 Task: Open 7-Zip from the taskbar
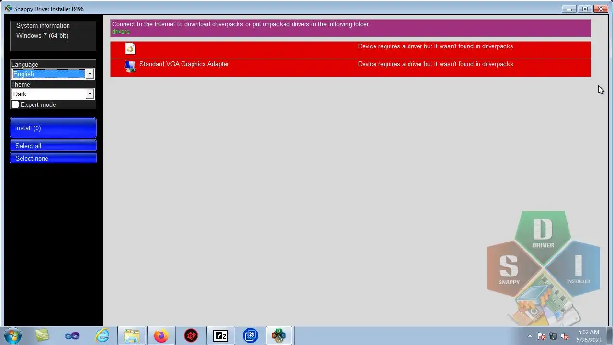(221, 335)
